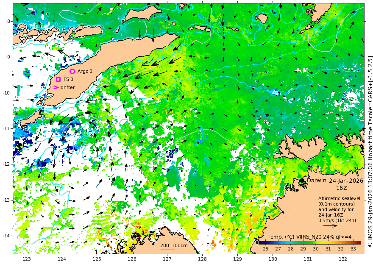Click longitude axis label '129'
The height and width of the screenshot is (267, 373).
237,259
